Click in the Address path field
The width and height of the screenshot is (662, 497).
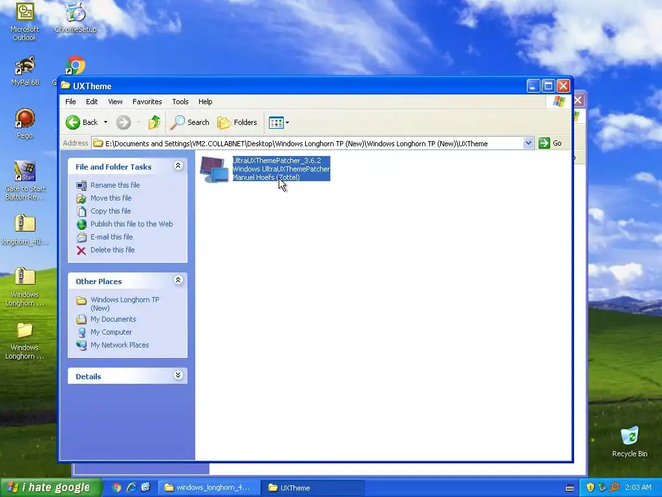tap(307, 143)
